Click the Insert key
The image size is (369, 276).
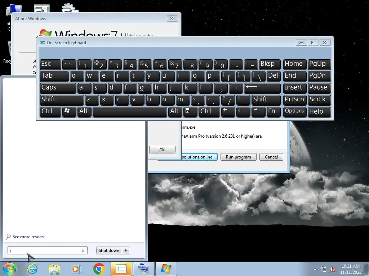(x=295, y=88)
